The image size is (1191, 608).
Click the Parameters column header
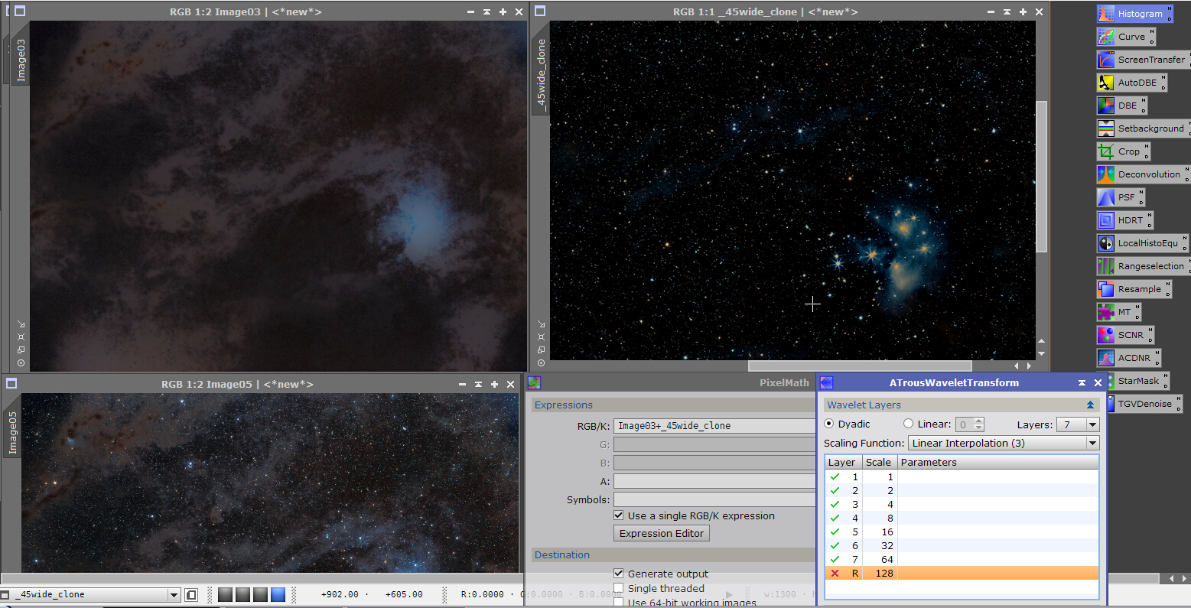click(997, 462)
